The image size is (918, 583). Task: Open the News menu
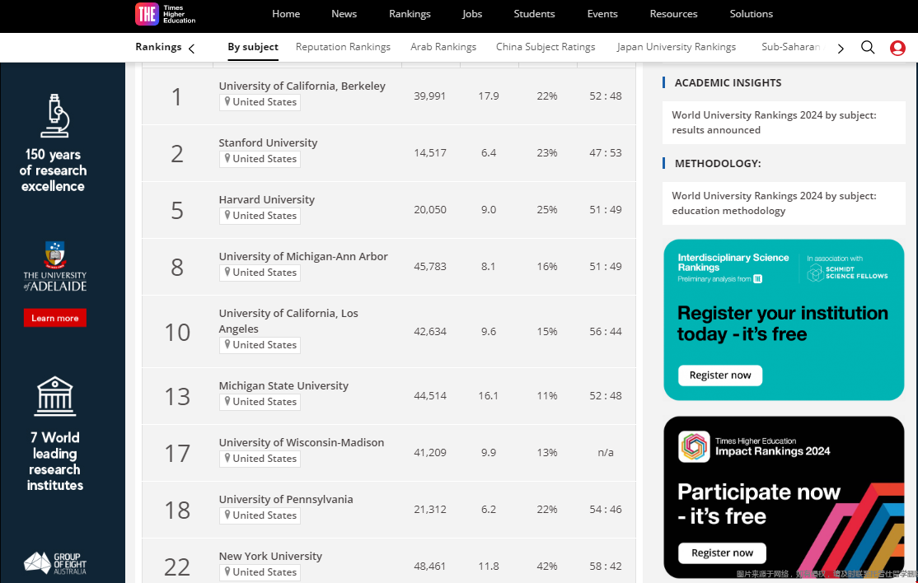pyautogui.click(x=344, y=14)
